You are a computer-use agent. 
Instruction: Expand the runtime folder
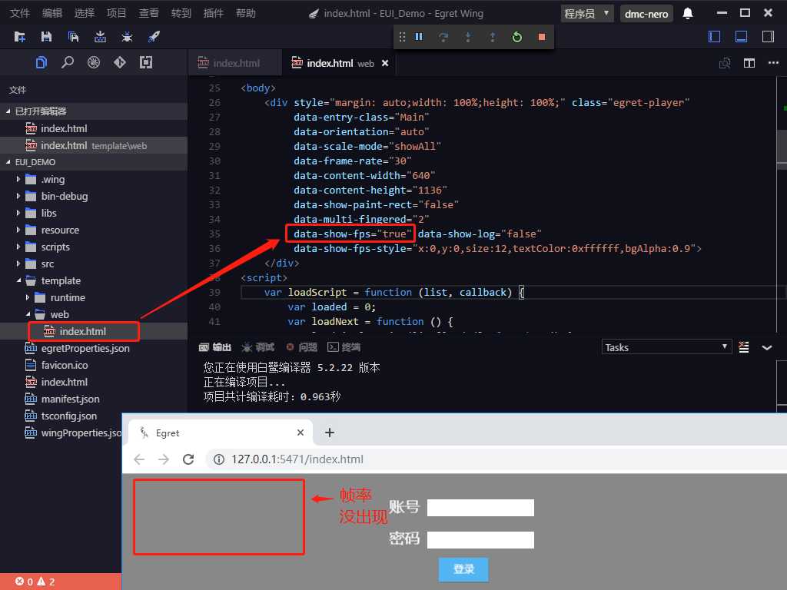[28, 297]
